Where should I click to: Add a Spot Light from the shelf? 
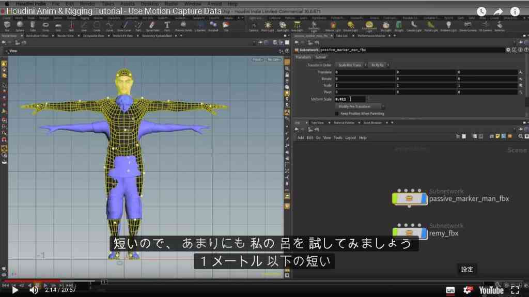[x=283, y=26]
